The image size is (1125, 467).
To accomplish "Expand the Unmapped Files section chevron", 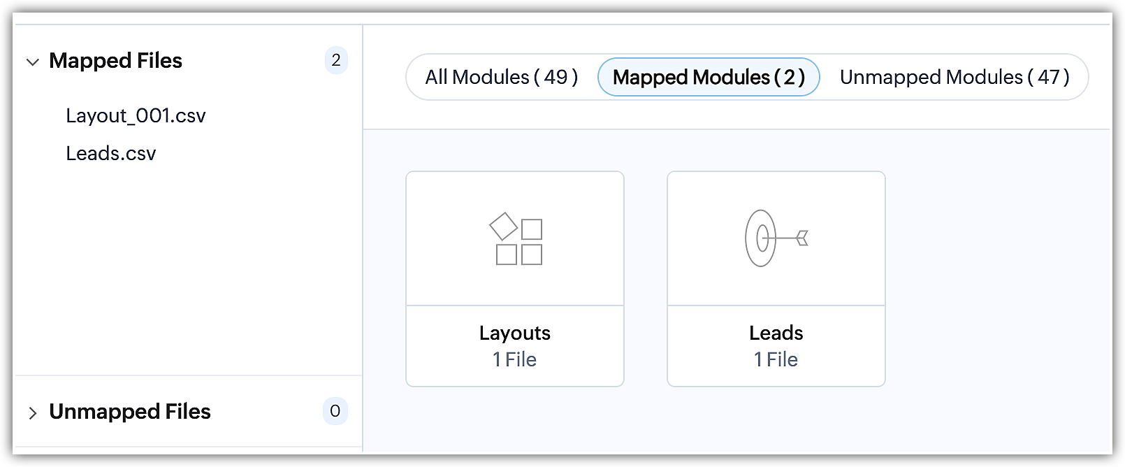I will pyautogui.click(x=32, y=413).
